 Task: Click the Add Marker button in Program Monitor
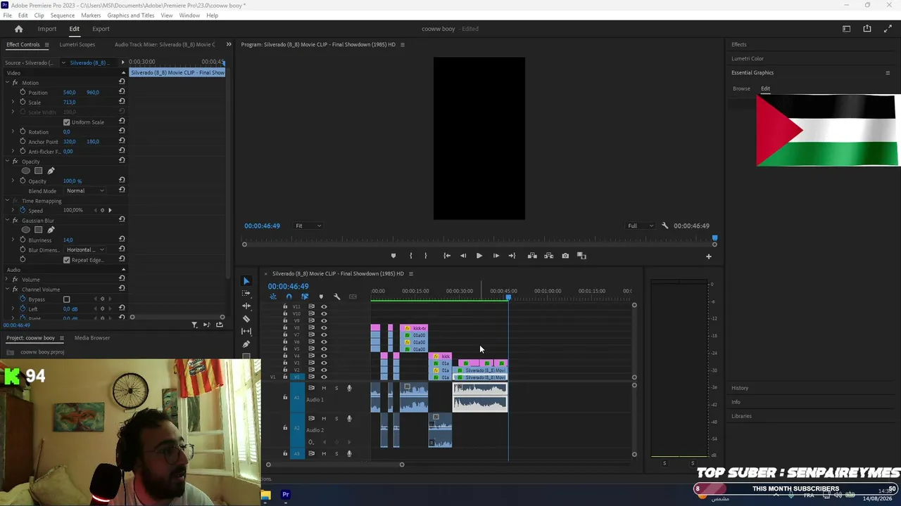(393, 256)
